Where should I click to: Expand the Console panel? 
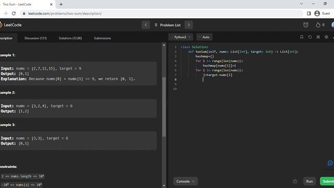coord(185,181)
